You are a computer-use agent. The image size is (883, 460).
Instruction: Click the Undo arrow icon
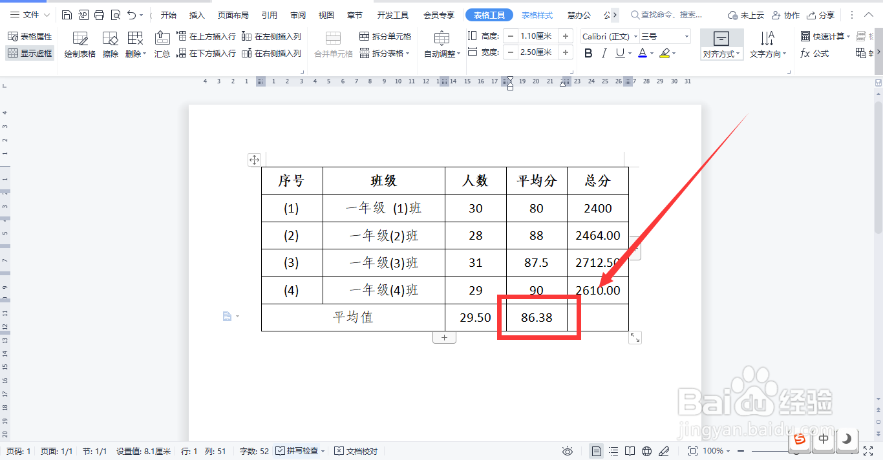pyautogui.click(x=132, y=15)
